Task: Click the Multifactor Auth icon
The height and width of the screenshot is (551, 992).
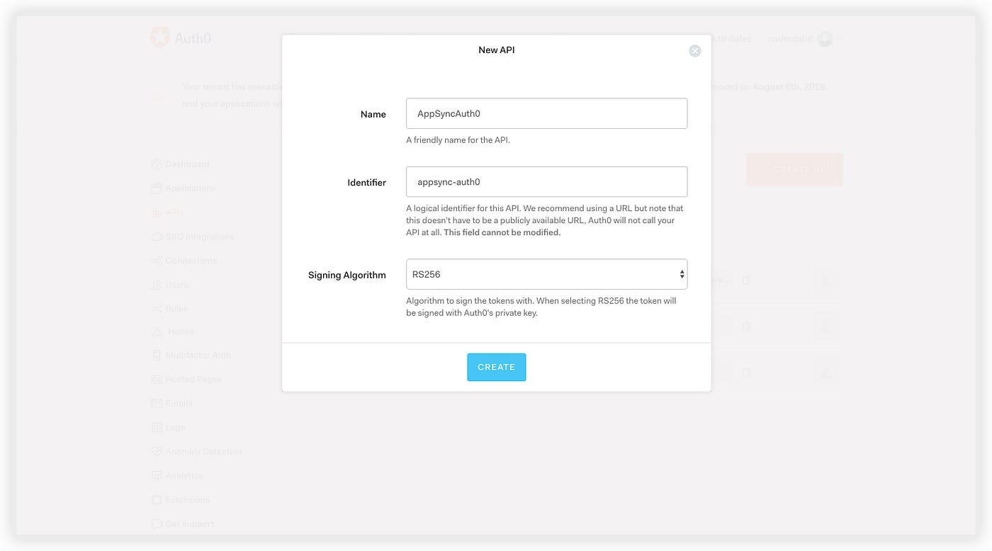Action: tap(157, 355)
